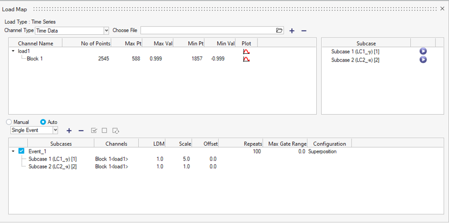
Task: Click the reverse selection icon
Action: tap(116, 131)
